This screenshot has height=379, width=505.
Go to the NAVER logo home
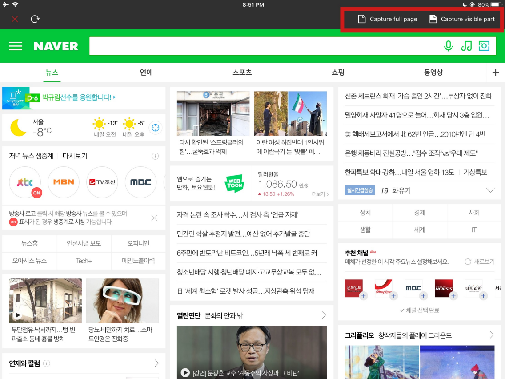tap(56, 46)
